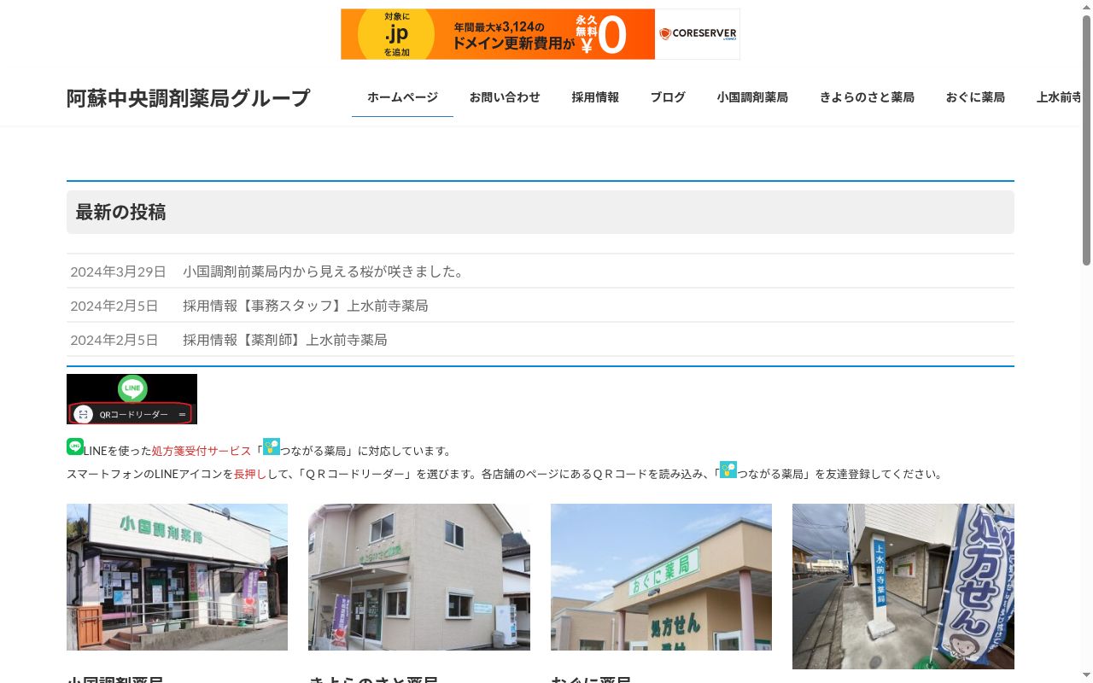Open the 上水前寺薬局 signboard photo
Viewport: 1093px width, 683px height.
(x=903, y=587)
